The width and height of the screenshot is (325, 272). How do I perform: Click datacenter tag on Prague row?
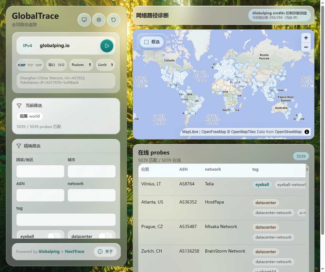click(x=265, y=227)
